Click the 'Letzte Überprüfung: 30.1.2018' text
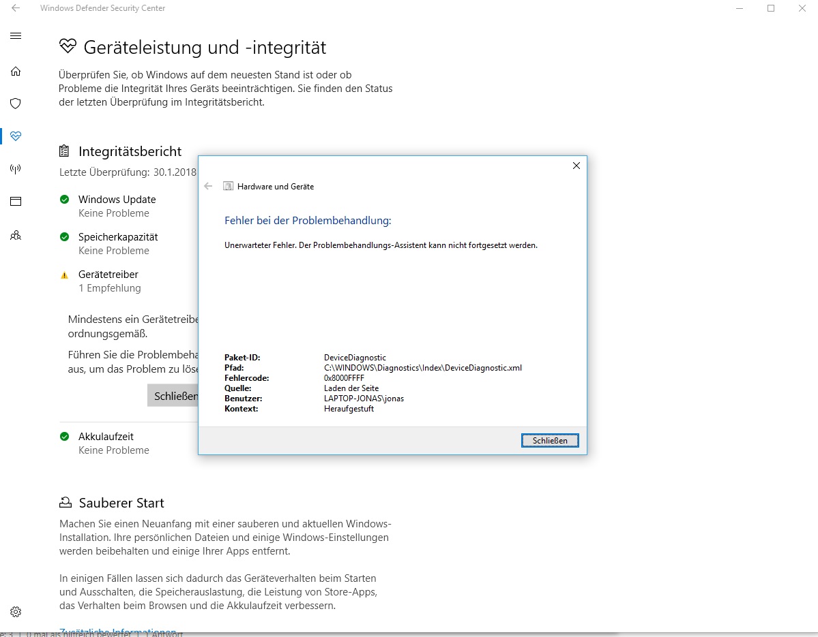This screenshot has height=637, width=818. point(128,172)
